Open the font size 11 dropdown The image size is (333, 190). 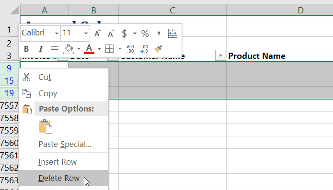[86, 34]
